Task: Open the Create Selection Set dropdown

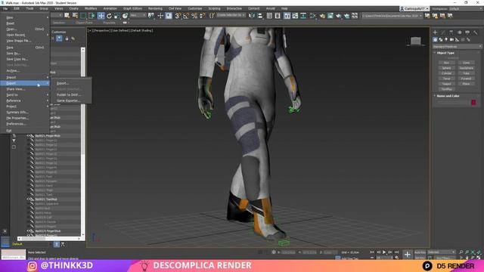Action: (x=231, y=15)
